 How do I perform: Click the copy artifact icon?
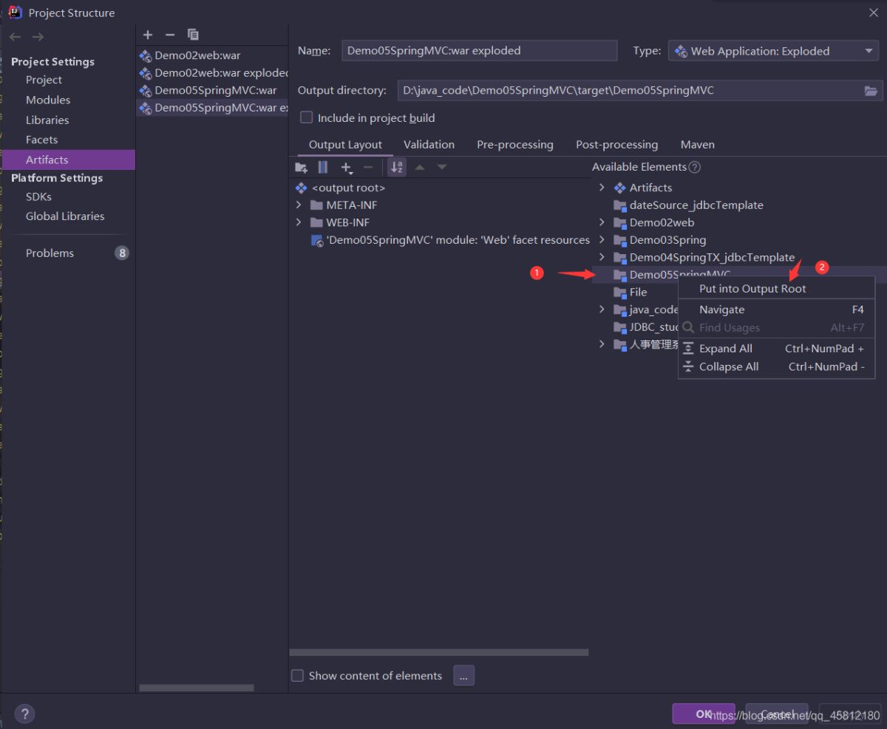pos(193,35)
